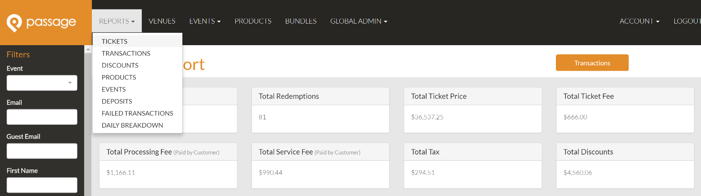Open the Events report entry

(x=137, y=90)
